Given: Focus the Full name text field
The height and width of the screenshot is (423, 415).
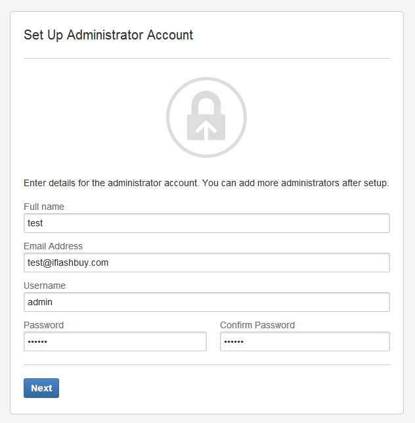Looking at the screenshot, I should point(206,223).
